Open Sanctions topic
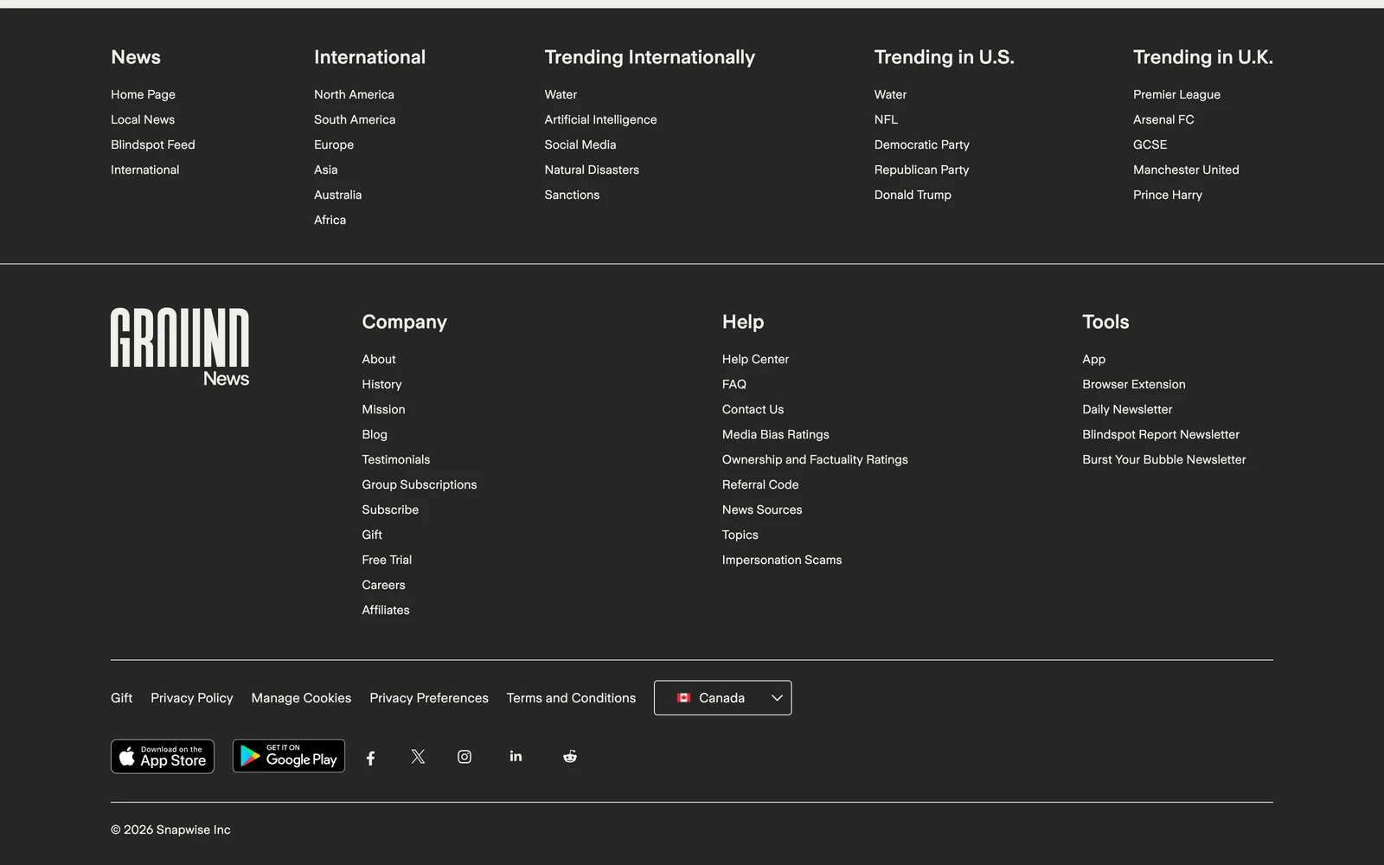 [572, 195]
